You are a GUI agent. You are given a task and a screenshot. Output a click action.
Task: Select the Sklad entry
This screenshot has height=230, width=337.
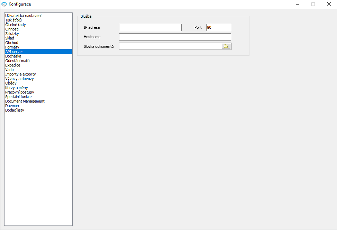pyautogui.click(x=38, y=38)
